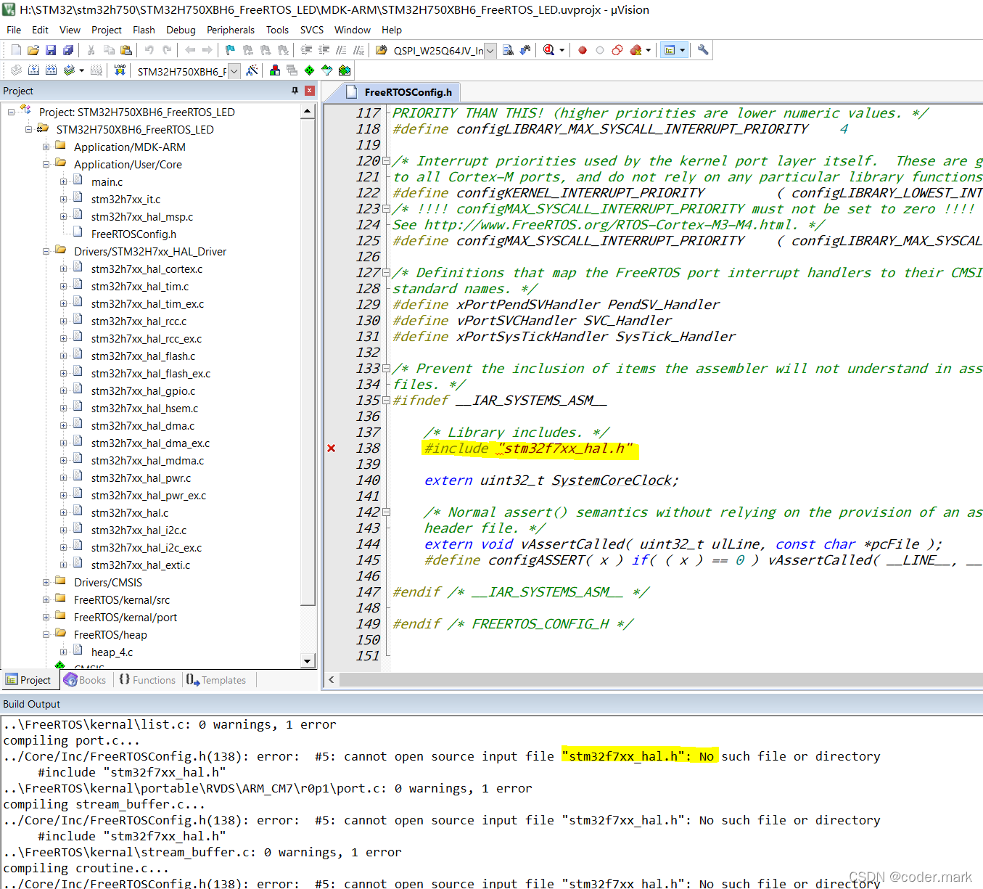Screen dimensions: 983x889
Task: Click the Project tree scroll-down arrow
Action: 308,661
